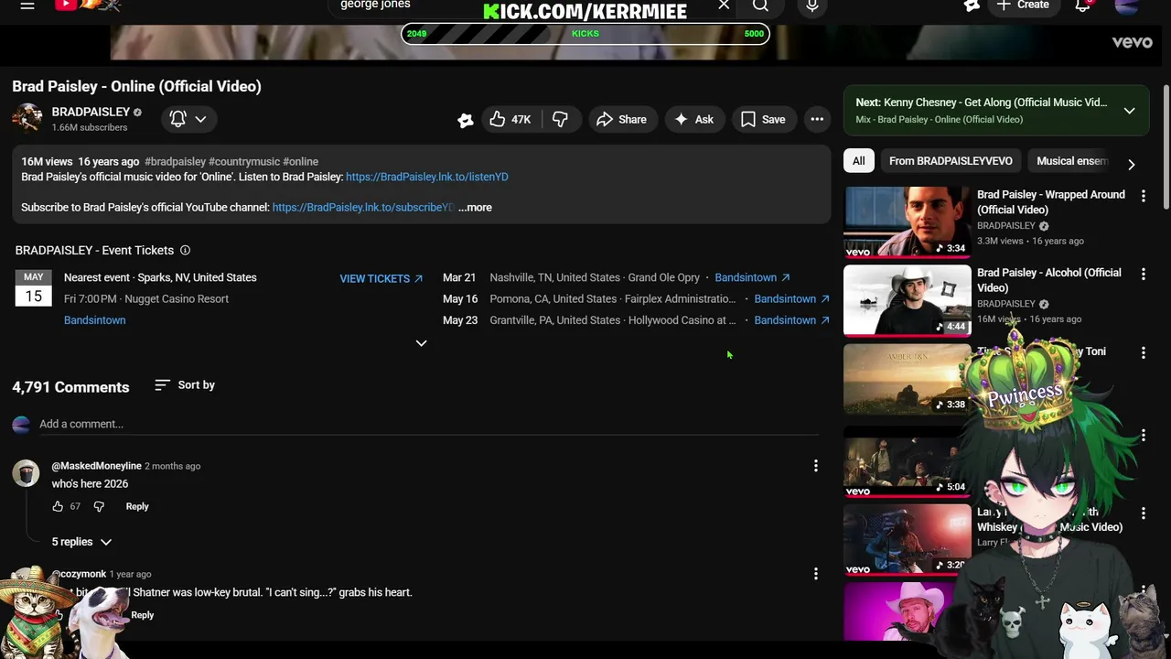Click the Add a comment field
Screen dimensions: 1171x659
pos(428,424)
